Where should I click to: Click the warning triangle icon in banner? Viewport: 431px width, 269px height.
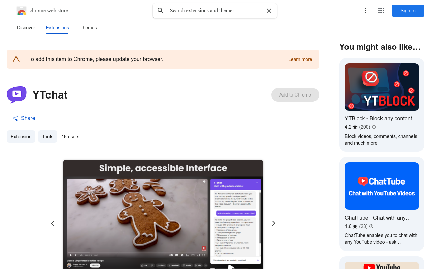point(16,59)
